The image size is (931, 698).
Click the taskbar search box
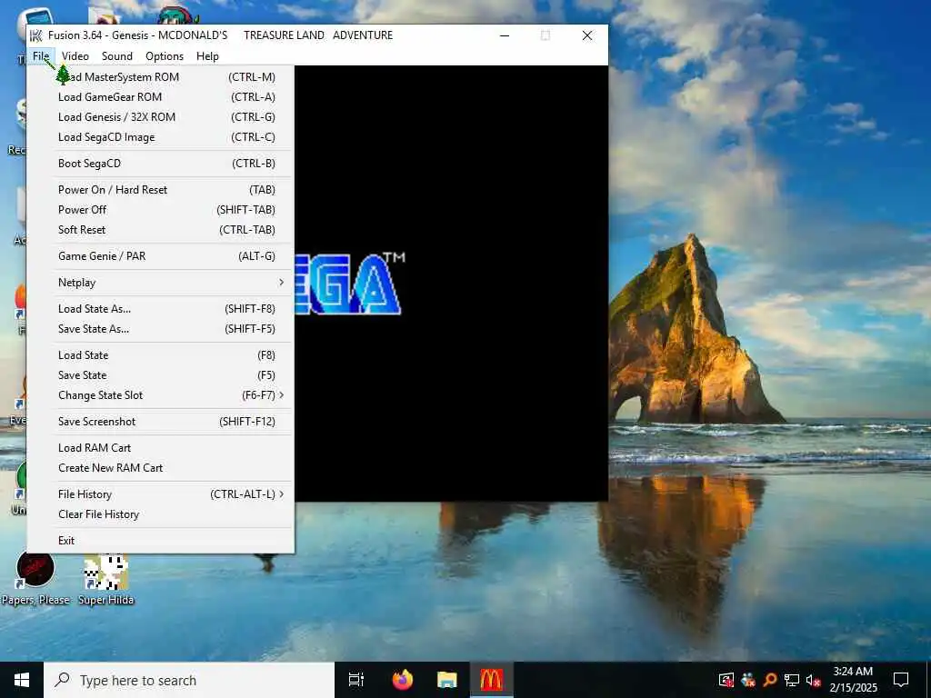[189, 680]
